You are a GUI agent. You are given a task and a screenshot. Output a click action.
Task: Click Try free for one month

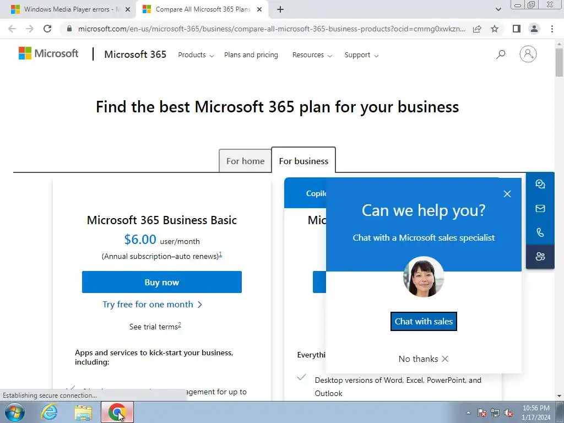pyautogui.click(x=153, y=304)
